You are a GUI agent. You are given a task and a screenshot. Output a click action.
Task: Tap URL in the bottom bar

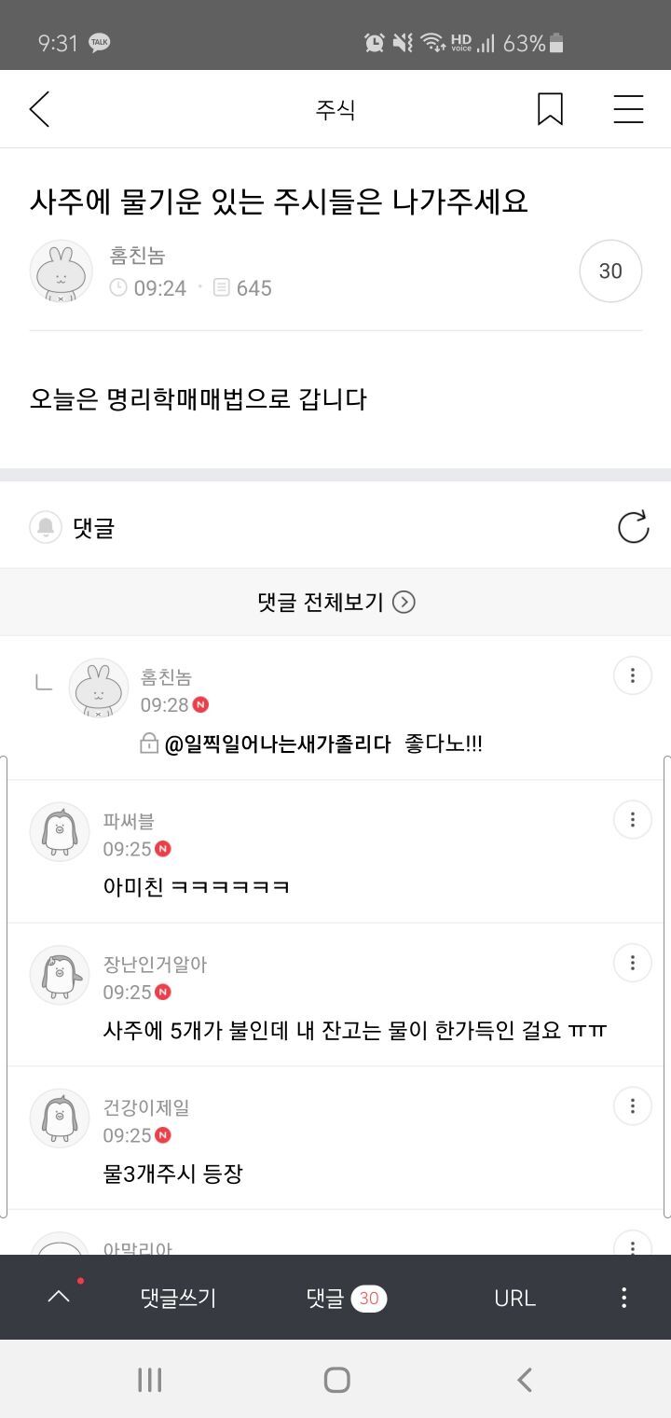click(514, 1298)
